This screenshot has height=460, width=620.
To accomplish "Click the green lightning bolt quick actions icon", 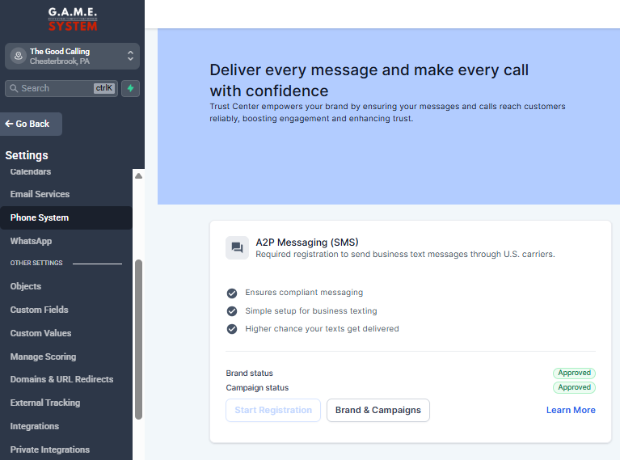I will pyautogui.click(x=130, y=88).
